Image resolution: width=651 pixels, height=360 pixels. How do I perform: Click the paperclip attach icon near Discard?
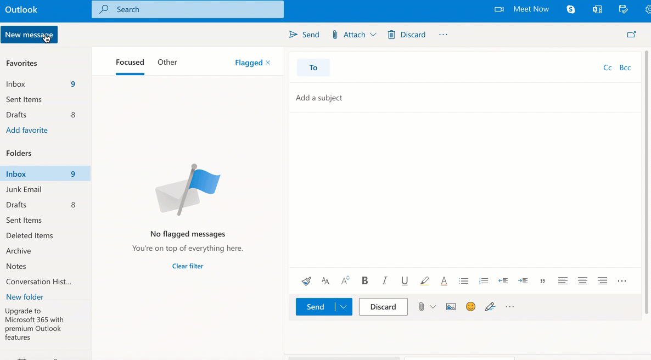tap(421, 307)
